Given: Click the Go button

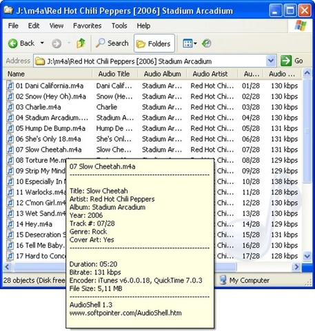Looking at the screenshot, I should coord(292,61).
